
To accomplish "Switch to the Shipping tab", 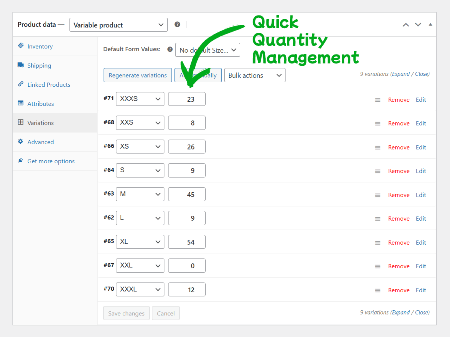I will coord(39,65).
